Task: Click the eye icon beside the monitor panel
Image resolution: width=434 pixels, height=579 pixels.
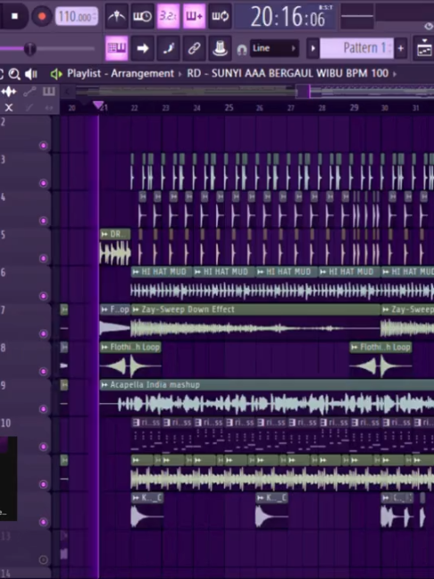Action: click(x=429, y=26)
